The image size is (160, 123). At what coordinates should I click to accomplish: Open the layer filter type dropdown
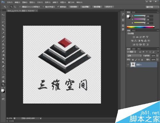point(132,52)
